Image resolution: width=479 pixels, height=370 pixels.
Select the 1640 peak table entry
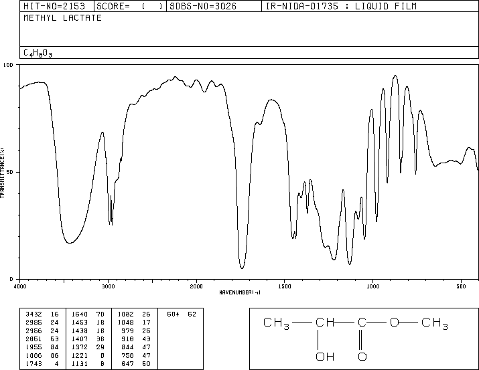pyautogui.click(x=80, y=314)
